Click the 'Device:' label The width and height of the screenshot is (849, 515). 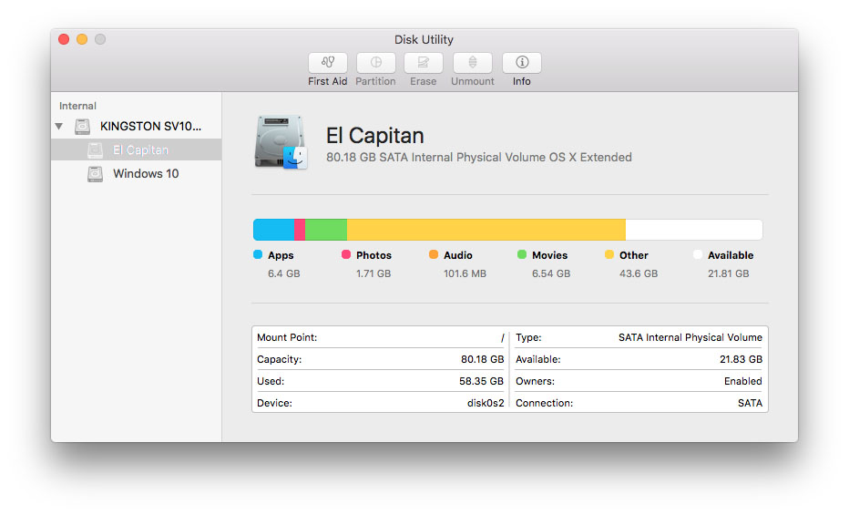[x=274, y=403]
